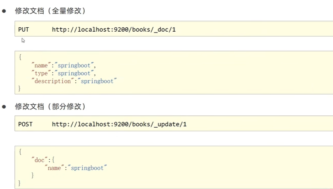
Task: Click the "name" key in the PUT body
Action: 41,65
